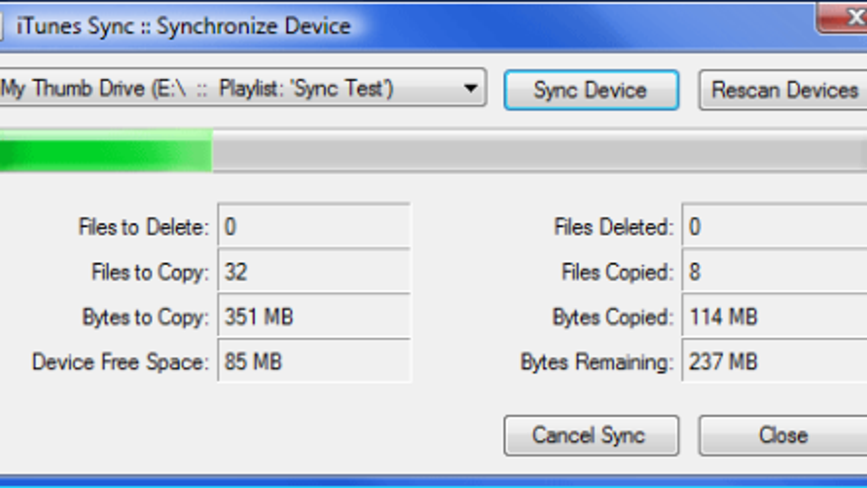Click the iTunes Sync title bar
This screenshot has width=867, height=488.
point(406,26)
